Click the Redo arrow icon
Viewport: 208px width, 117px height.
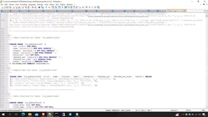36,7
